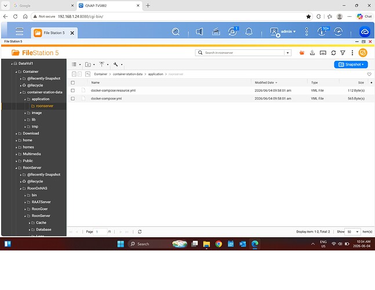375x290 pixels.
Task: Click the container-station-data breadcrumb link
Action: click(x=128, y=74)
